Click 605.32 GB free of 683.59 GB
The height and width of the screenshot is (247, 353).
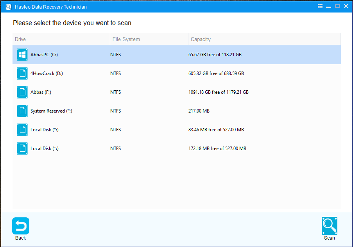[216, 73]
